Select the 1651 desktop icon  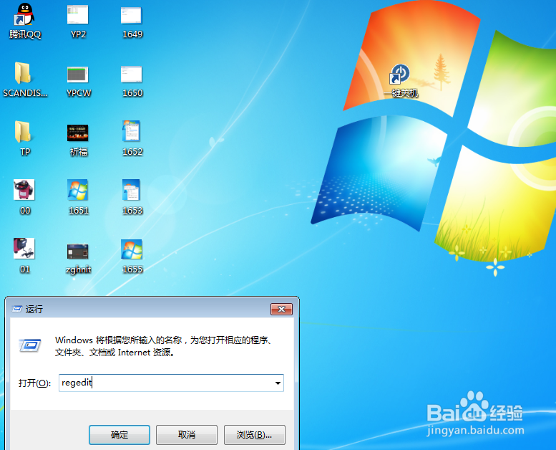coord(79,198)
